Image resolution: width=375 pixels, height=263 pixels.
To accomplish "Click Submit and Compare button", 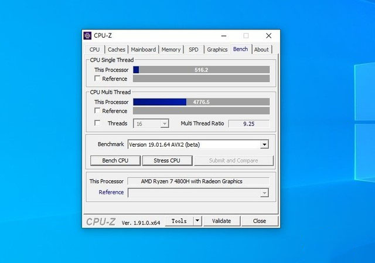I will (x=234, y=160).
